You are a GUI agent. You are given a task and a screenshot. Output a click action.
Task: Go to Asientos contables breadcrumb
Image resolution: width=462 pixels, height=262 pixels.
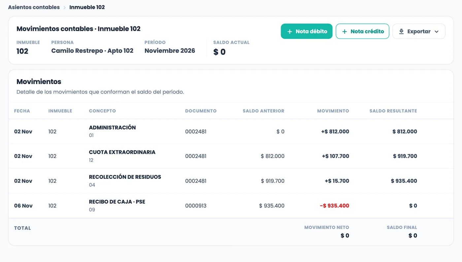click(34, 7)
